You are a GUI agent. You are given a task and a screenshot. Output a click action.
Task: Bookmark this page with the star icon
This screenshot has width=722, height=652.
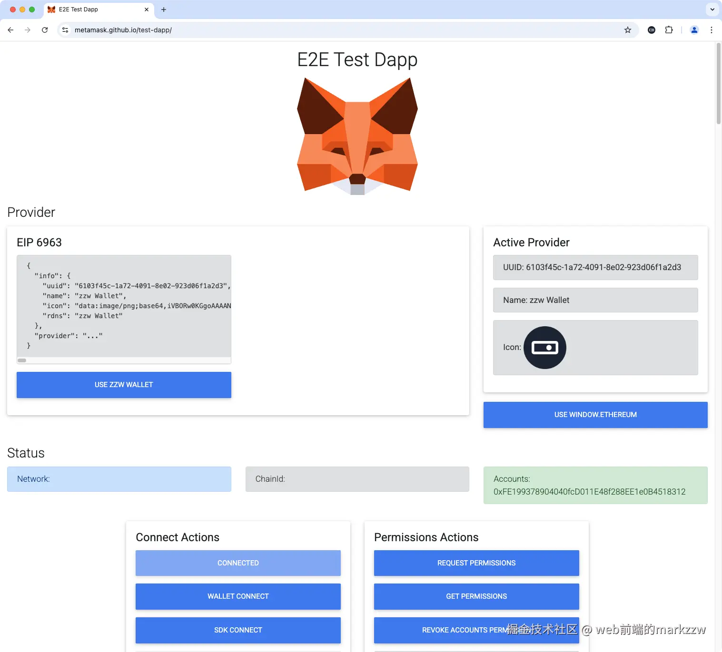point(628,30)
